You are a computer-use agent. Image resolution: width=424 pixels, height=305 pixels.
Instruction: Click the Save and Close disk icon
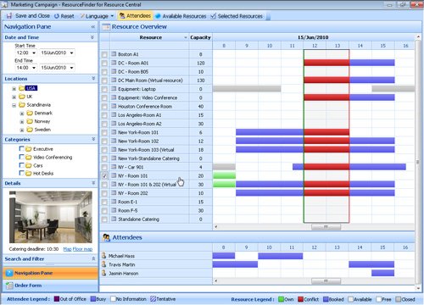(9, 16)
